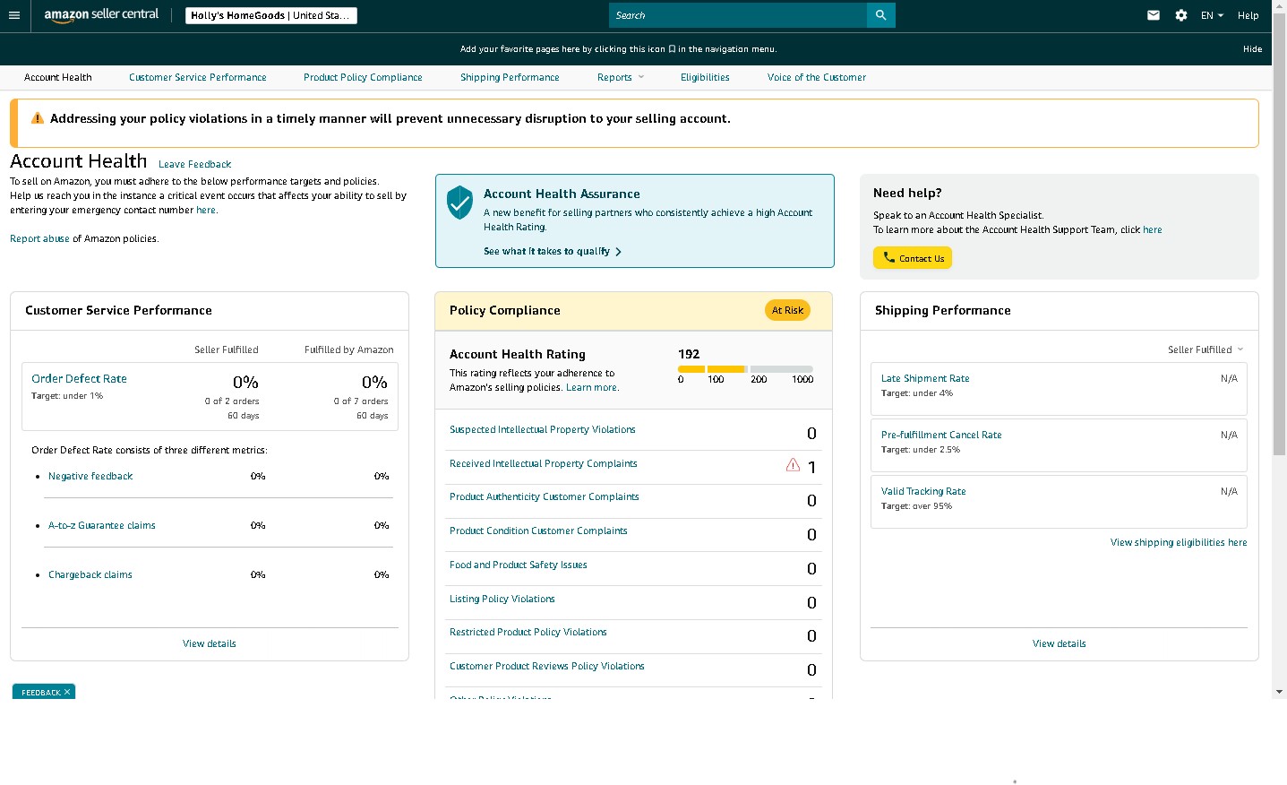Select the Account Health tab
Viewport: 1287px width, 785px height.
point(58,78)
